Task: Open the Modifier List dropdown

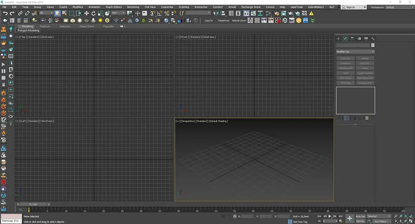Action: coord(355,52)
